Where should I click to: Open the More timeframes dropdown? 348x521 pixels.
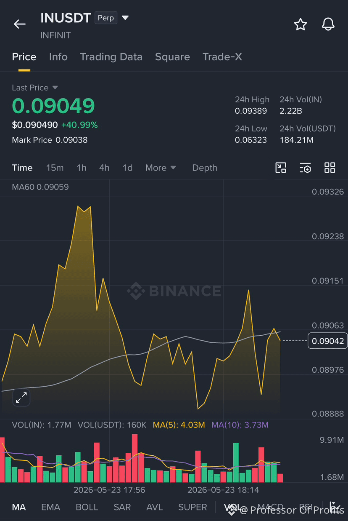pos(161,168)
